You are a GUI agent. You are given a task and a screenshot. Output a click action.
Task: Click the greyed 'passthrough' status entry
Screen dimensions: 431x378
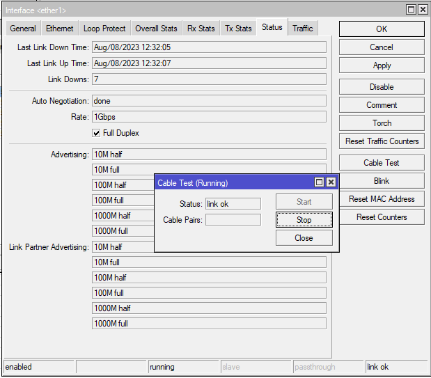click(x=328, y=367)
